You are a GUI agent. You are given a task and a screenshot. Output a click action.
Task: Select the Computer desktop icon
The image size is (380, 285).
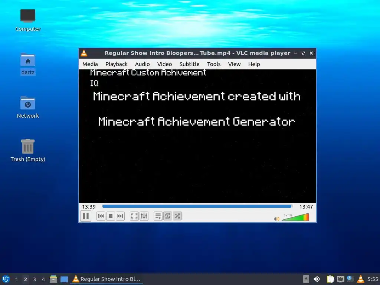click(28, 20)
